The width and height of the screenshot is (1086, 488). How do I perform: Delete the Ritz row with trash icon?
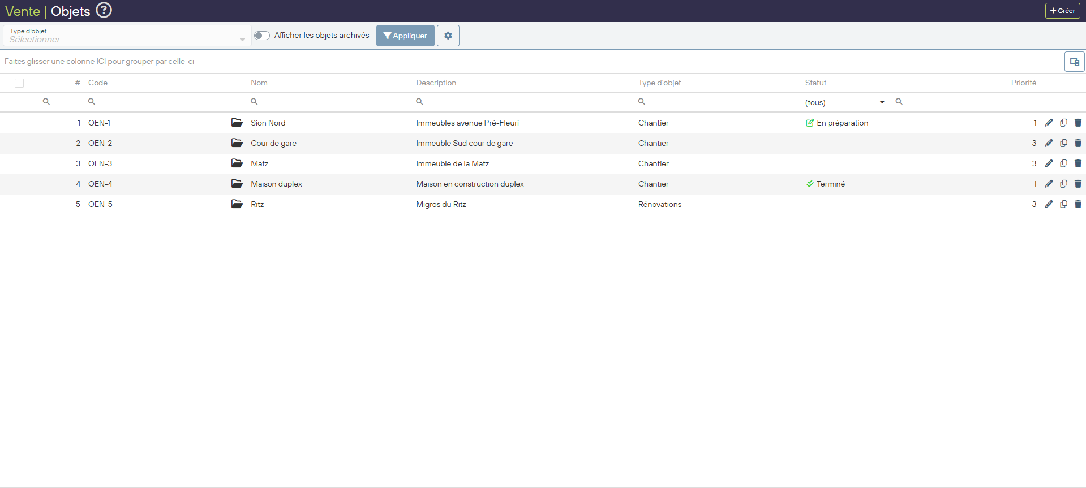[x=1078, y=204]
